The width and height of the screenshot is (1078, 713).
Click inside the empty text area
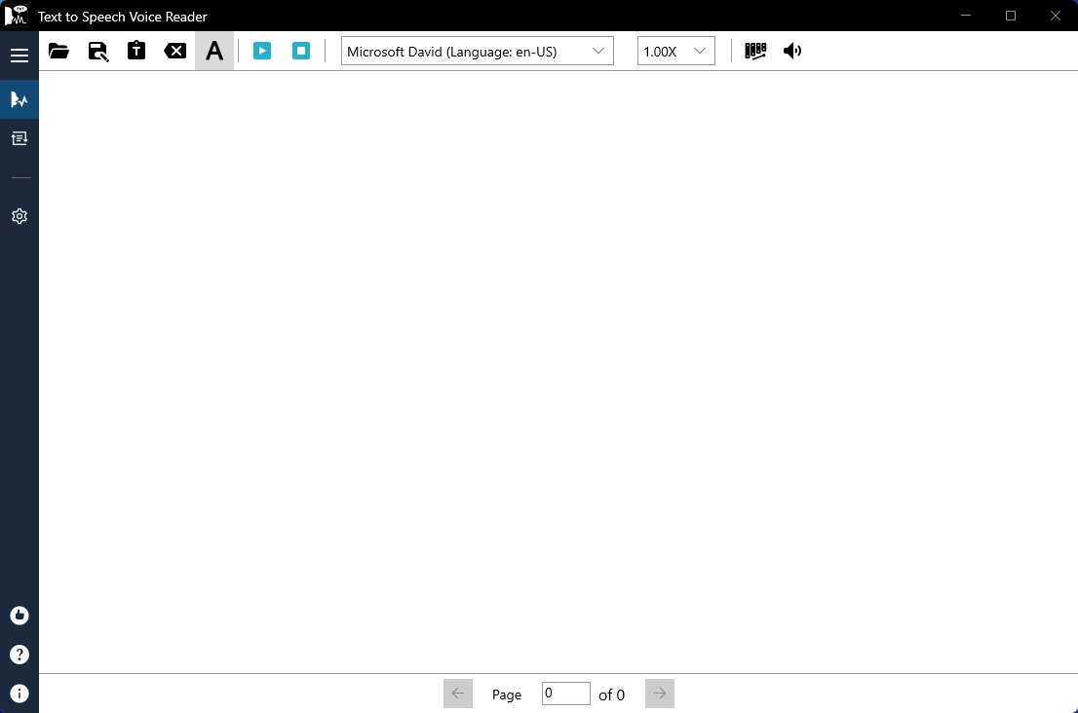point(558,372)
